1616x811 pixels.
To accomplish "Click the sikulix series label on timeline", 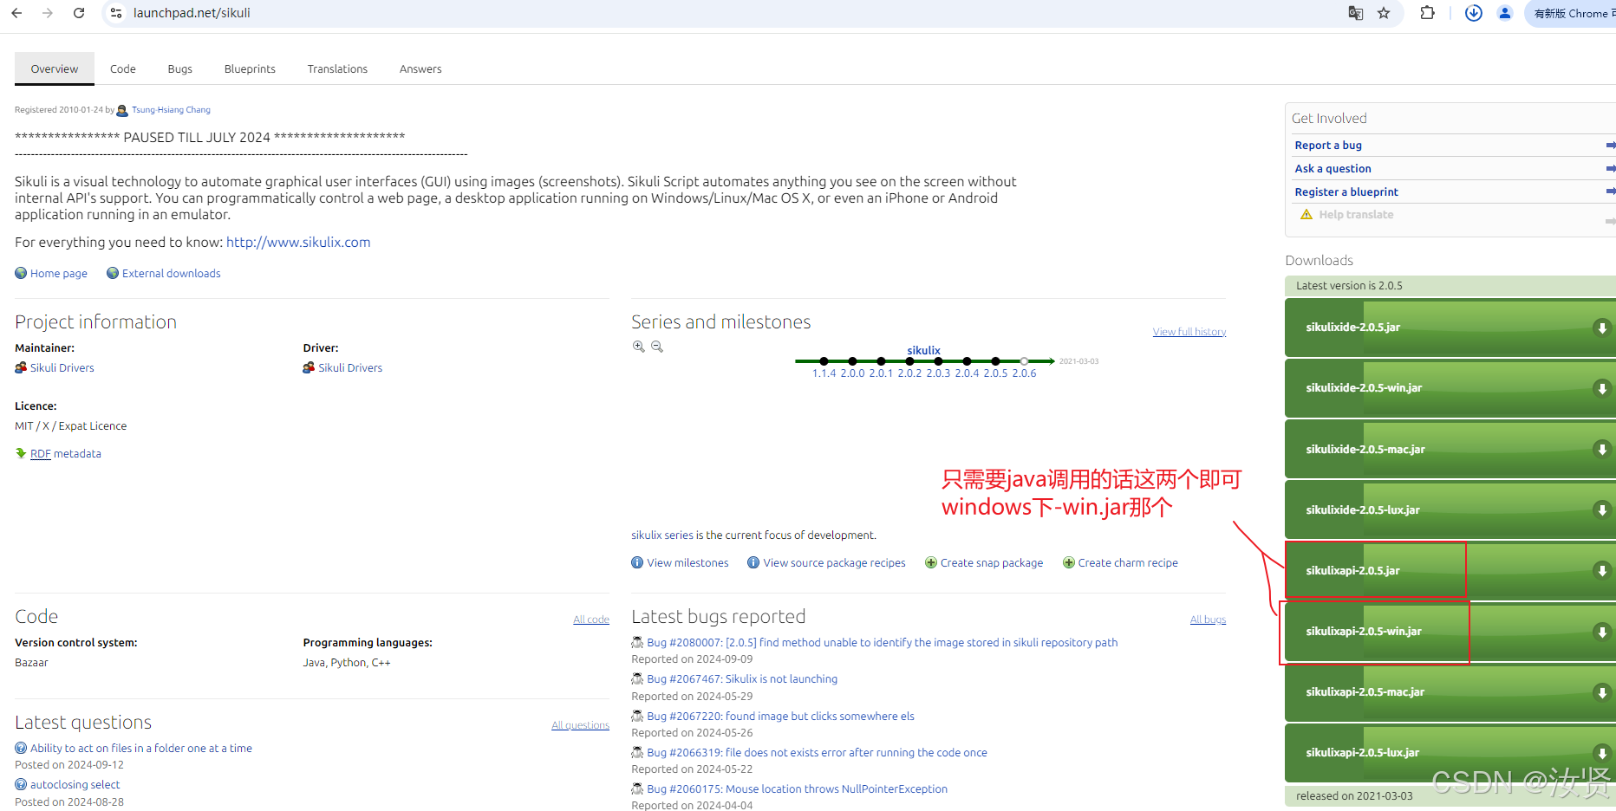I will 923,351.
